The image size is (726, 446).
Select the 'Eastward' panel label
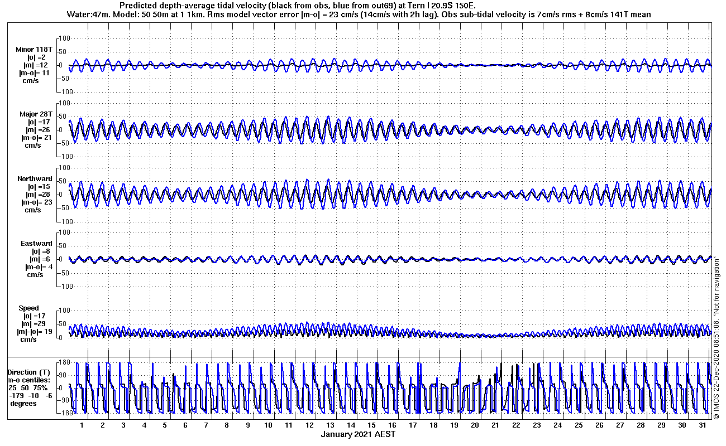[x=36, y=244]
